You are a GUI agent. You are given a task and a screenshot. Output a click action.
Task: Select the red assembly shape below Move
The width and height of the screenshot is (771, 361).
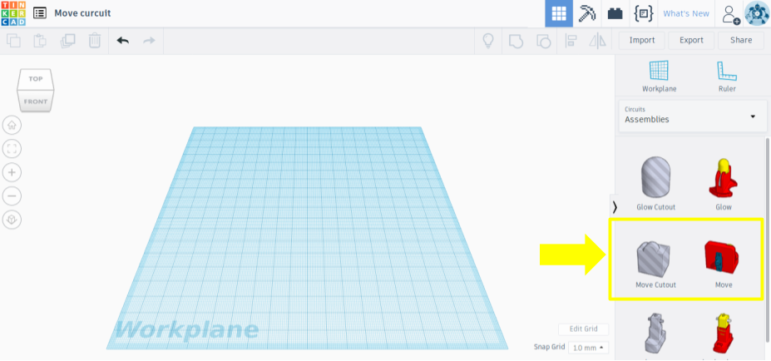tap(724, 332)
